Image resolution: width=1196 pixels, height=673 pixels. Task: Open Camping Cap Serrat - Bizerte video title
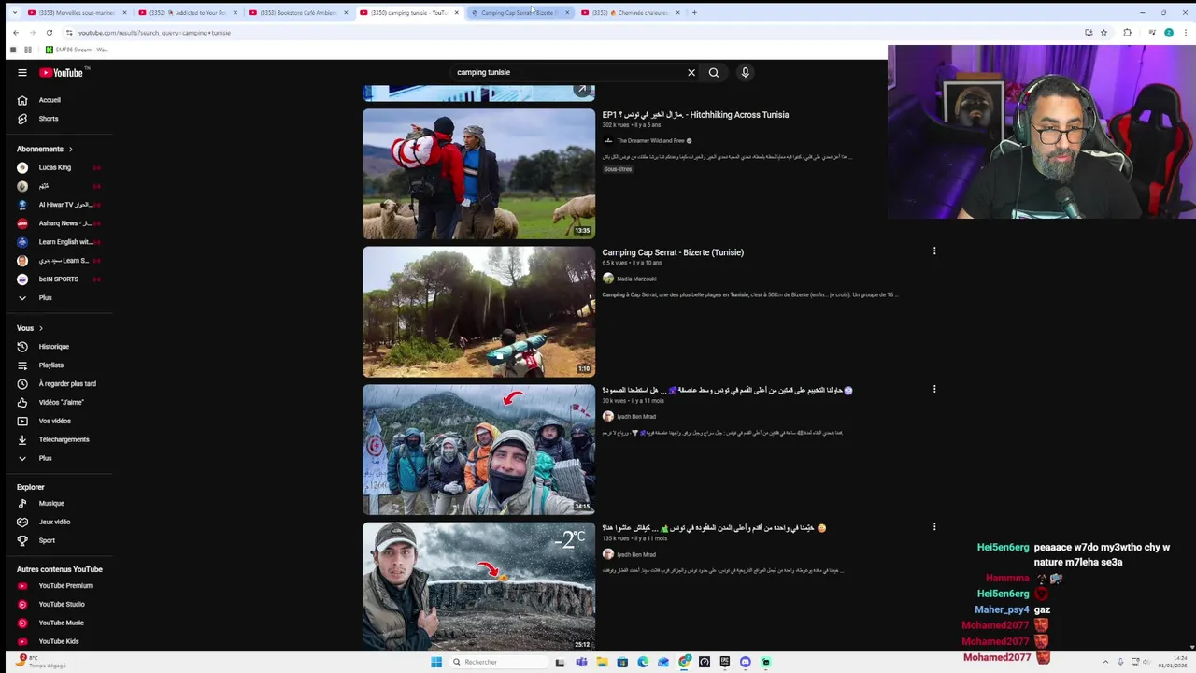(673, 252)
